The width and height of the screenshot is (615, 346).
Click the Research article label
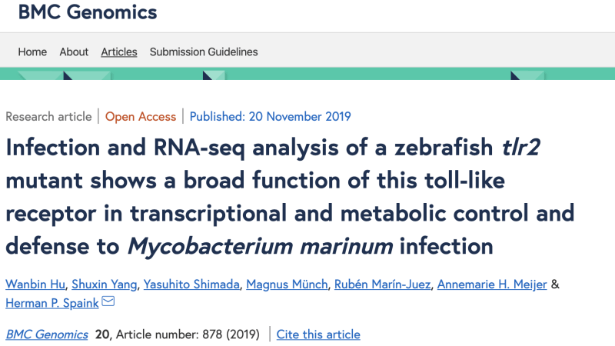tap(48, 117)
